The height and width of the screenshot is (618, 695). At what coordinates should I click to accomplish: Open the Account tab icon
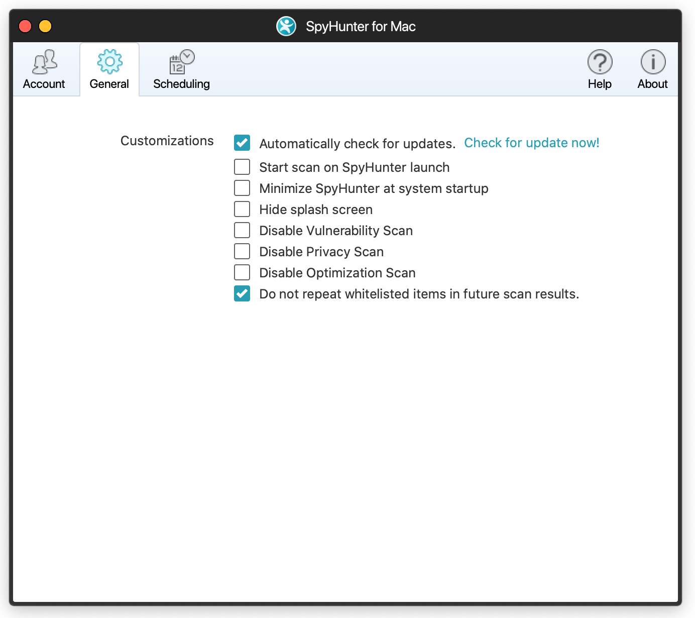(x=45, y=62)
